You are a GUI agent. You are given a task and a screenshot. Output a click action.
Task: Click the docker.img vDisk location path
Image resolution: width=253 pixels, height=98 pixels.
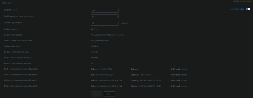click(x=107, y=35)
